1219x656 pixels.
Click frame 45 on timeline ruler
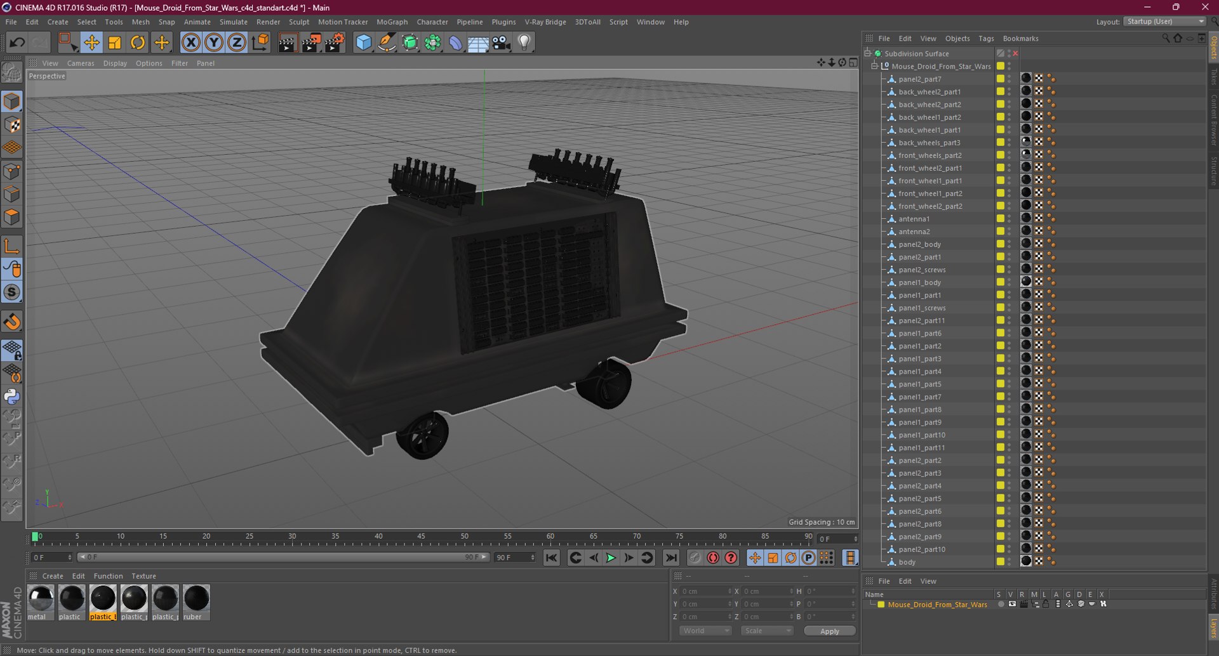tap(421, 537)
